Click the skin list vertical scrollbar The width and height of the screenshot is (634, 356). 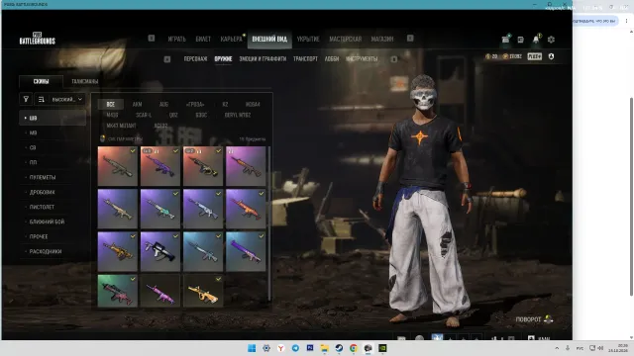(x=269, y=223)
